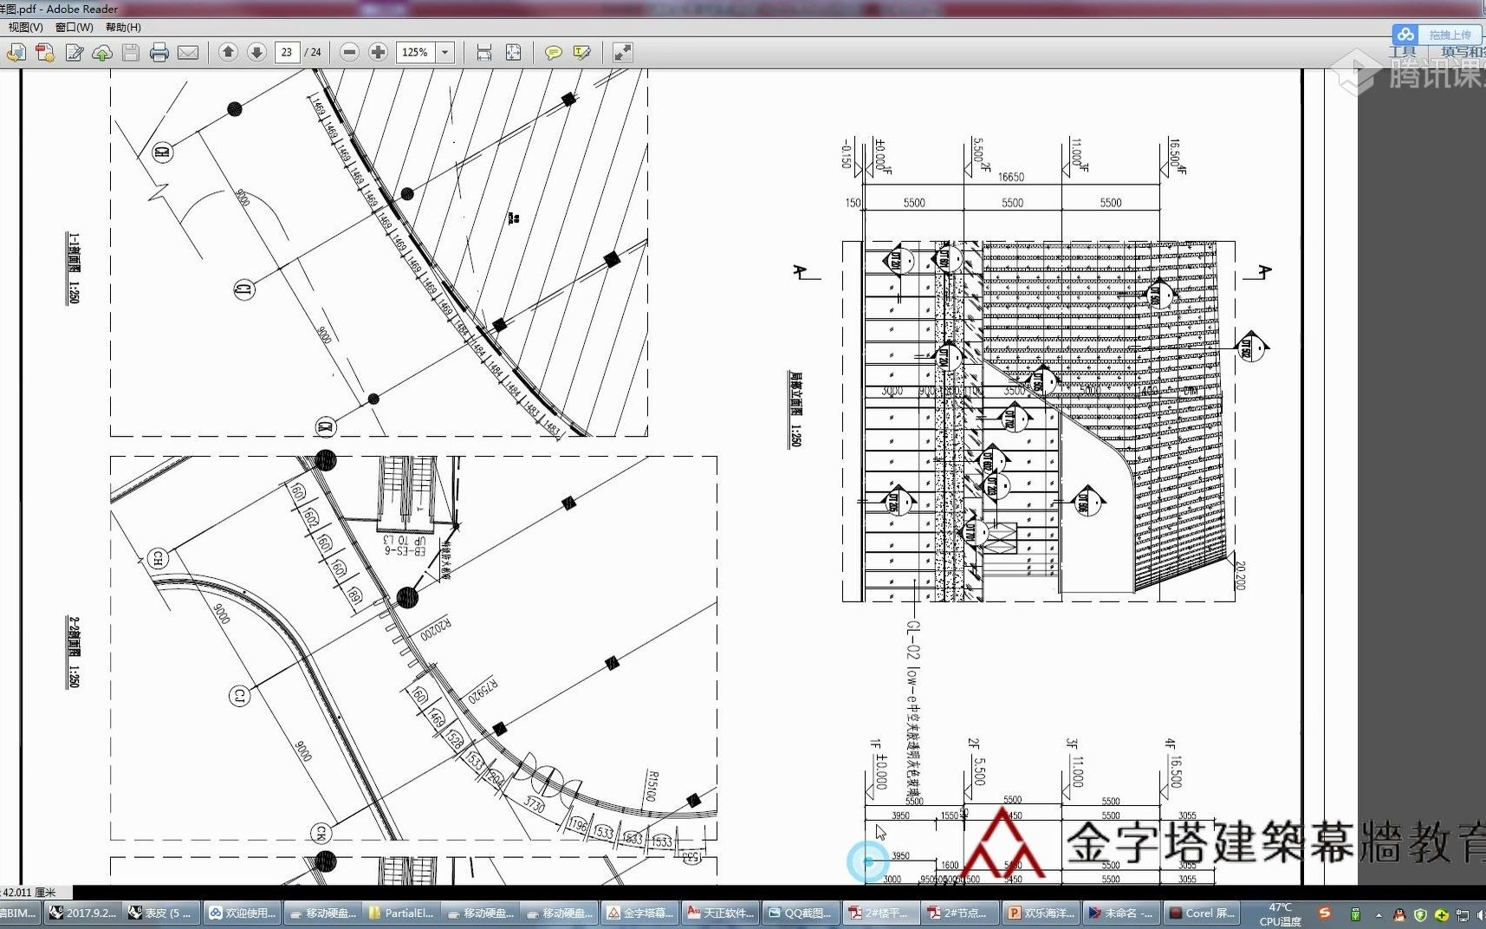Zoom out with the minus button
The width and height of the screenshot is (1486, 929).
tap(349, 53)
